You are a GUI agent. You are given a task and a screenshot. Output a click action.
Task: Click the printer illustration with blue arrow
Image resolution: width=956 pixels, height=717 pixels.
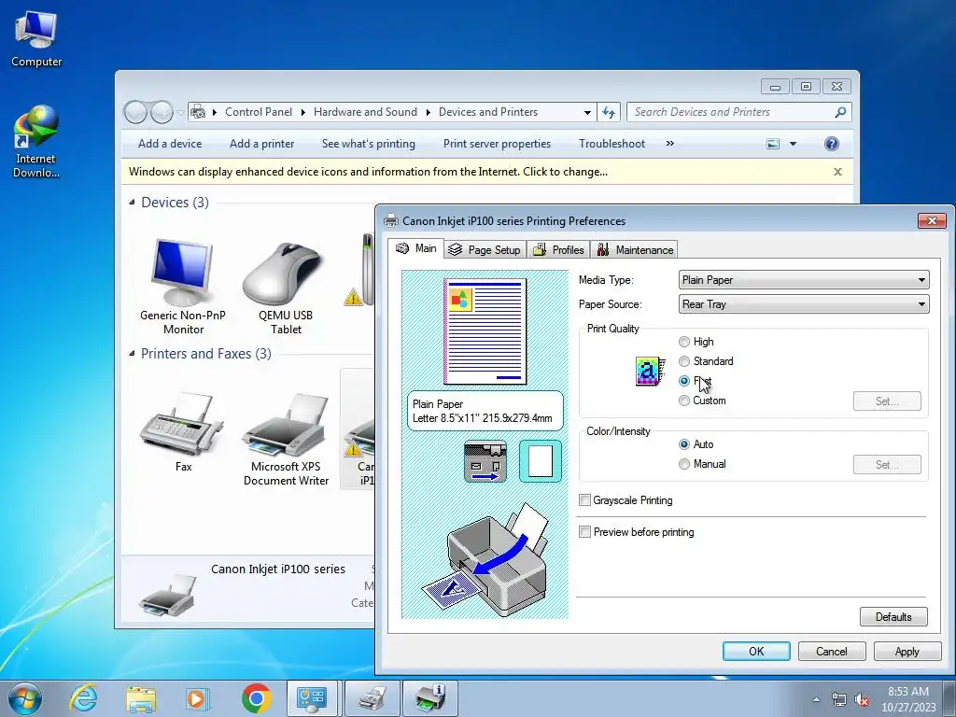[x=485, y=560]
